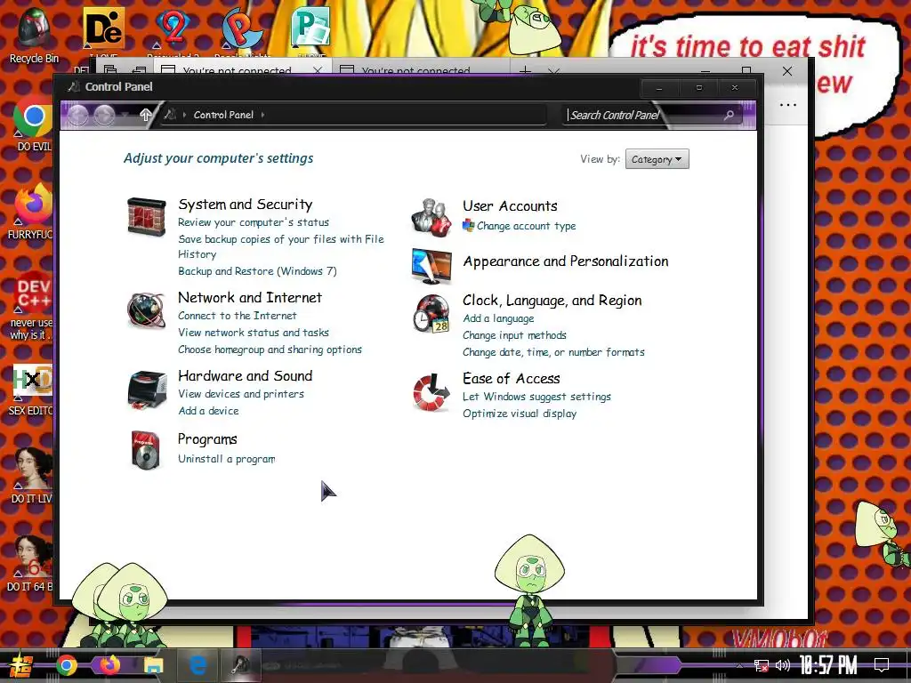Image resolution: width=911 pixels, height=683 pixels.
Task: Click Change input methods
Action: click(x=515, y=335)
